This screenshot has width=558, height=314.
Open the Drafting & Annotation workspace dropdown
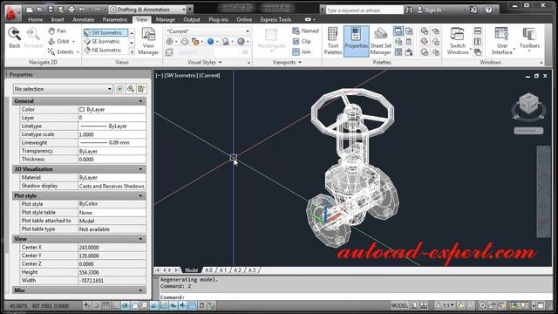pos(147,10)
